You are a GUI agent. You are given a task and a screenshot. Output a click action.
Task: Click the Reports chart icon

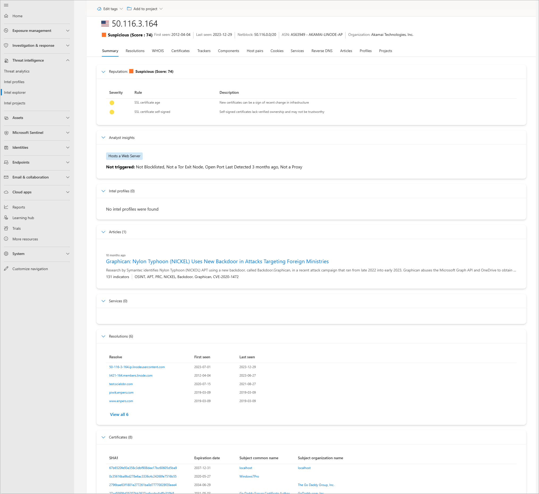coord(6,207)
